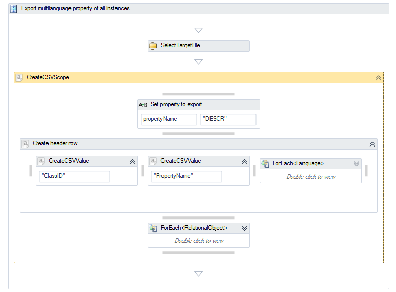
Task: Click the sequence icon beside Export multilanguage property
Action: (x=14, y=9)
